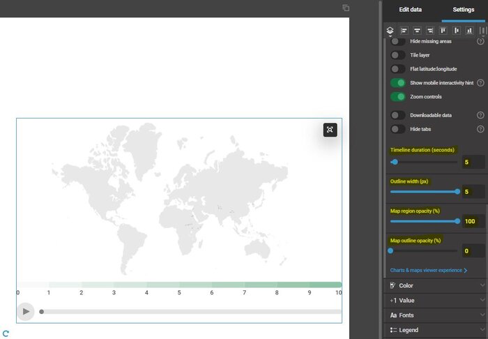The image size is (488, 339).
Task: Turn on the Hide tabs toggle
Action: tap(397, 129)
